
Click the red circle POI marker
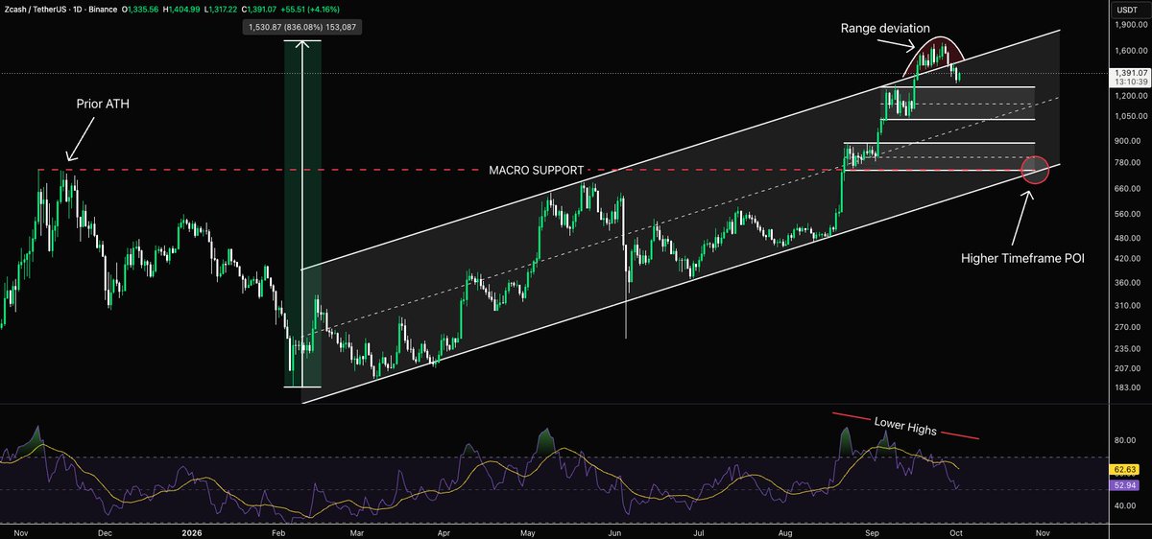coord(1035,171)
